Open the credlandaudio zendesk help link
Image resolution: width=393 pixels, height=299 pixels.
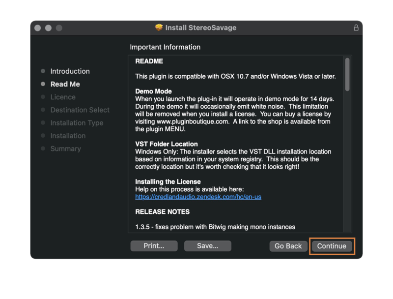[198, 197]
